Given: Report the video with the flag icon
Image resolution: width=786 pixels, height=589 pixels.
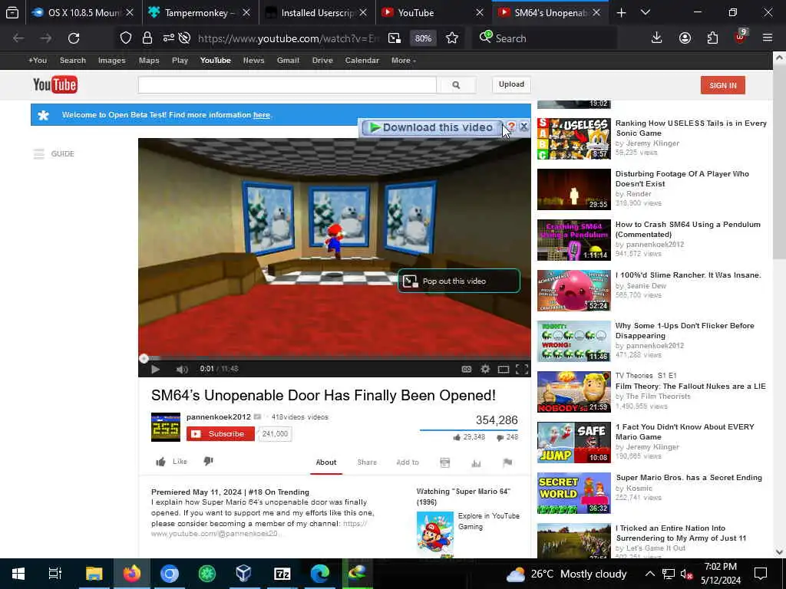Looking at the screenshot, I should 507,462.
